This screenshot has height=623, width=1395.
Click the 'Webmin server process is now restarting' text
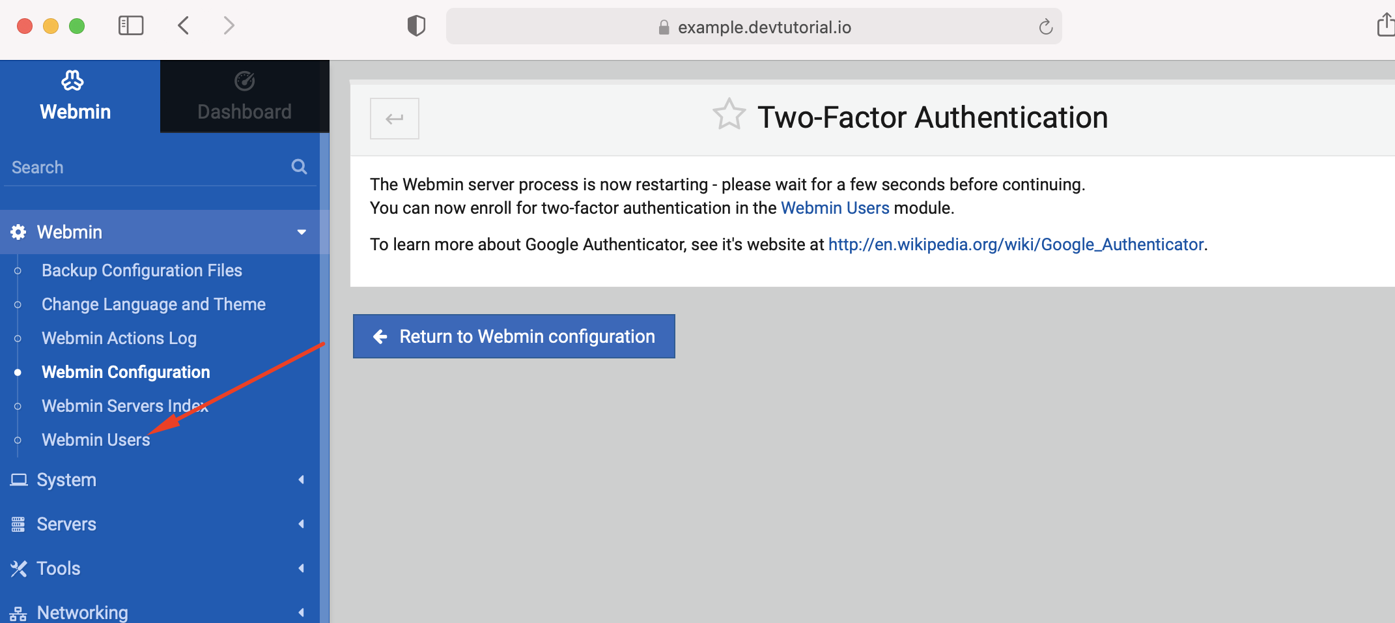[727, 184]
